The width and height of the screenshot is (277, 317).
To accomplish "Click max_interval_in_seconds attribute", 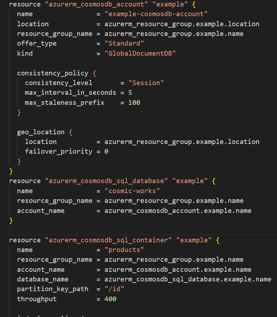I will (71, 93).
